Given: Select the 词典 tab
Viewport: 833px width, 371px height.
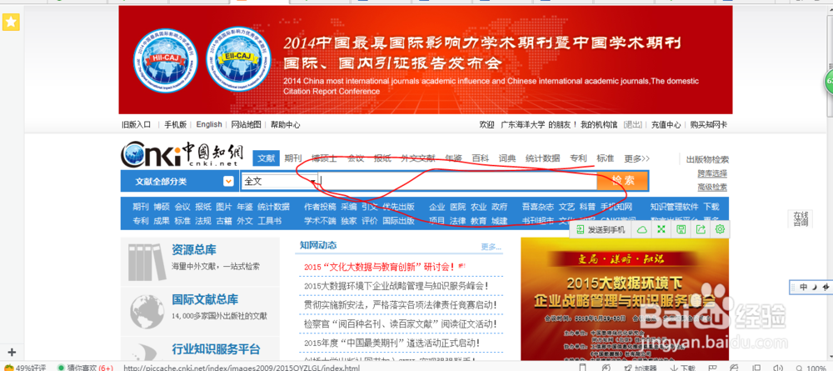Looking at the screenshot, I should click(506, 158).
